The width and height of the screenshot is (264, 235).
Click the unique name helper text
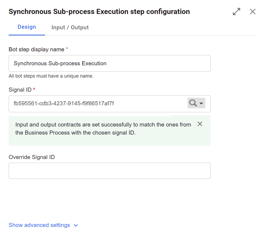51,76
